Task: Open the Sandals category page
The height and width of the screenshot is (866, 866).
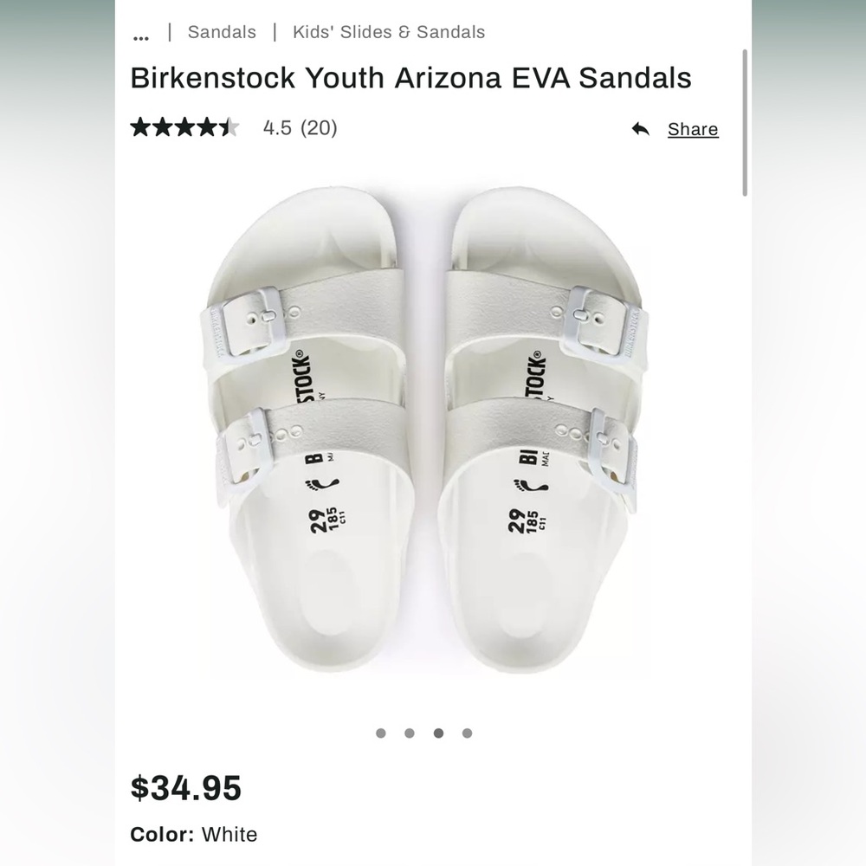Action: pyautogui.click(x=221, y=32)
